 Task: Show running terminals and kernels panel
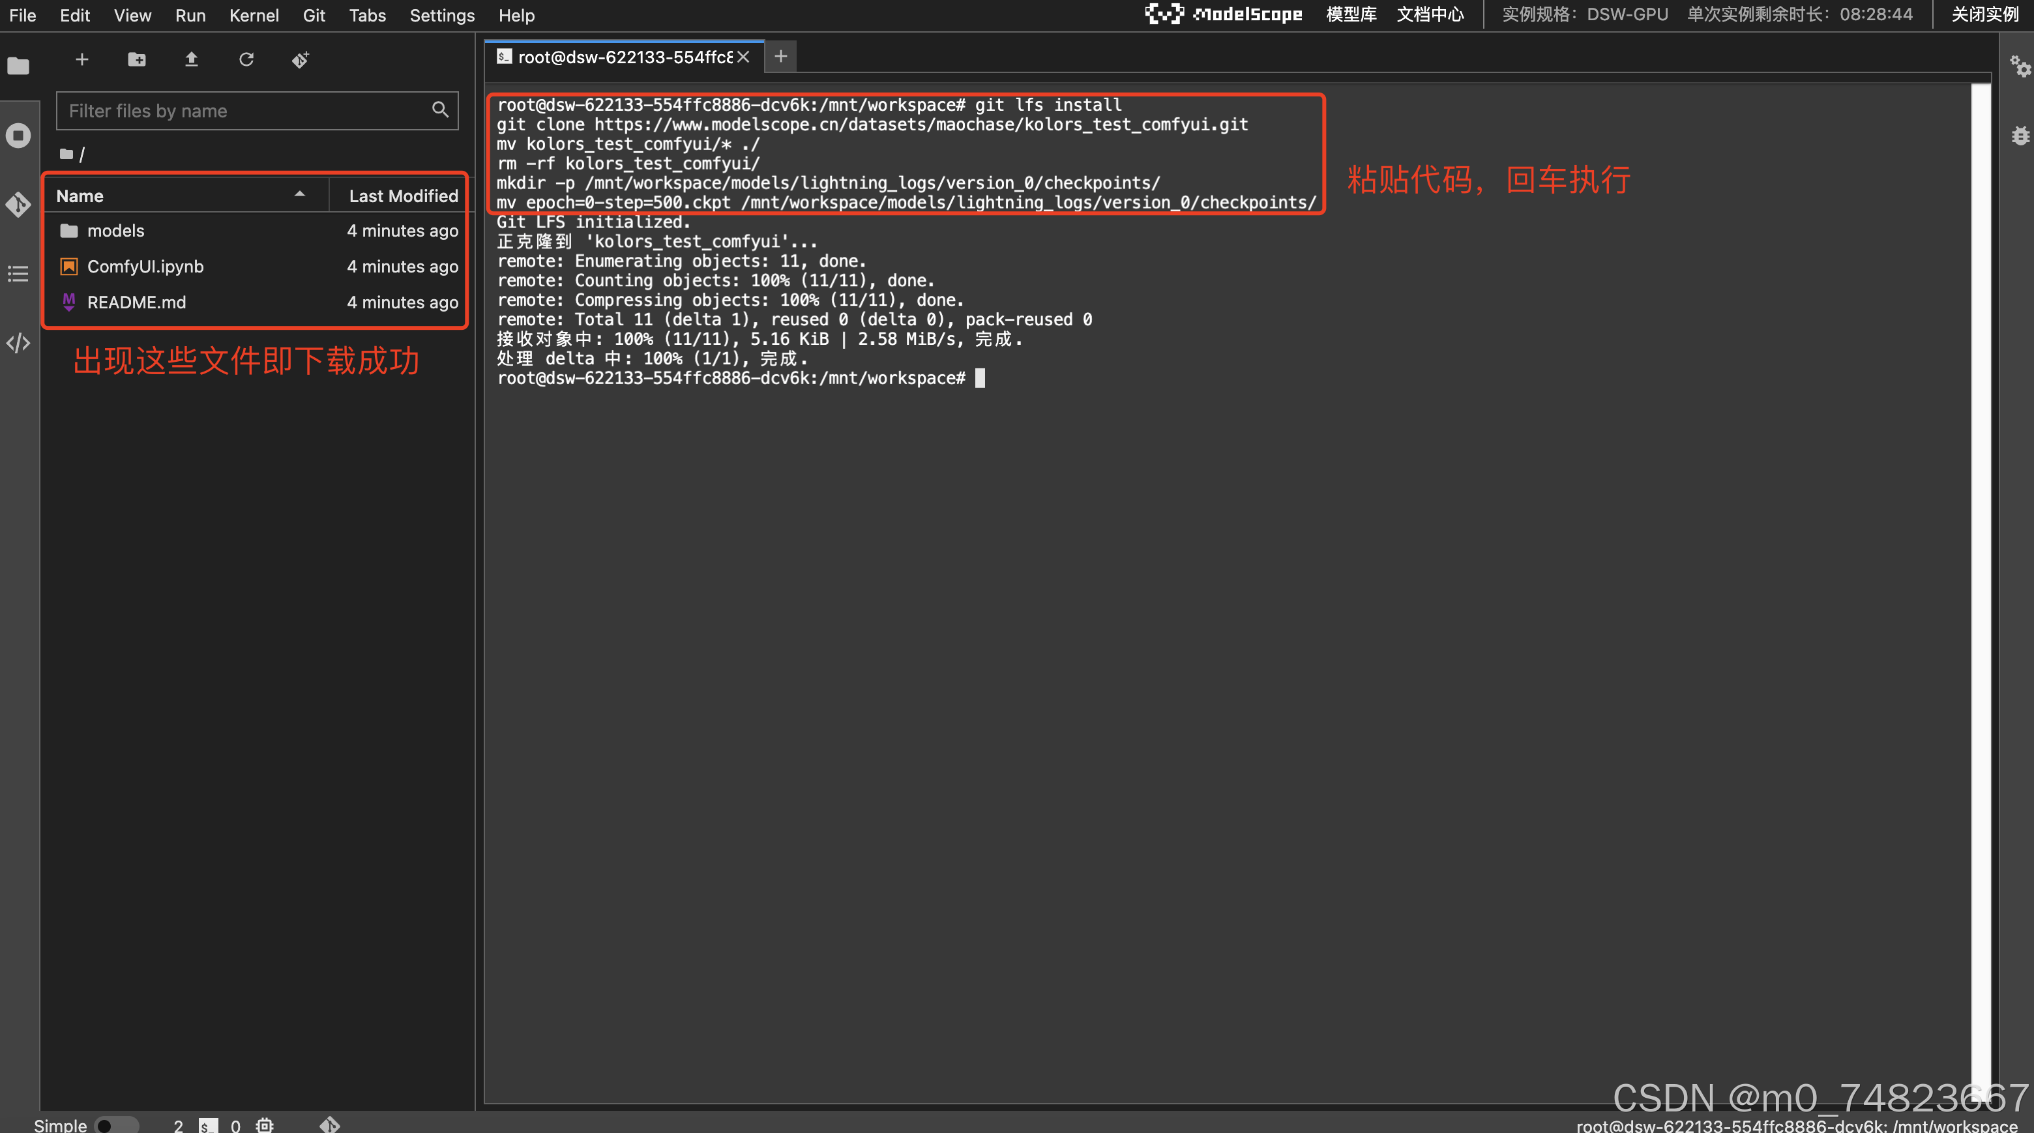(x=18, y=135)
